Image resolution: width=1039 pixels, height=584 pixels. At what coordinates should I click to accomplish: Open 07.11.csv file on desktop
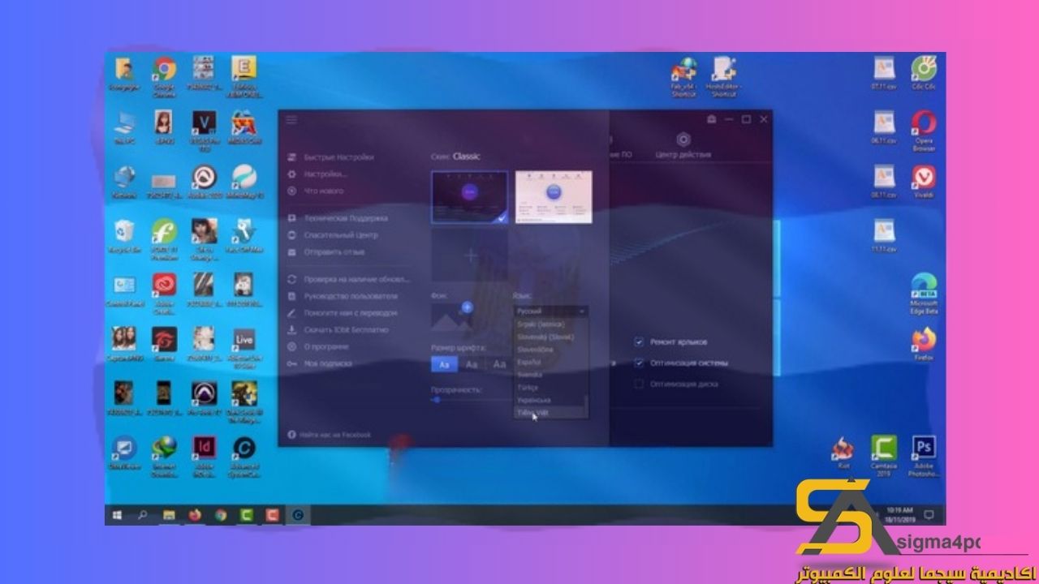883,74
